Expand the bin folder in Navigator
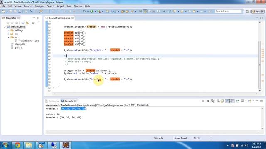 [x=8, y=34]
